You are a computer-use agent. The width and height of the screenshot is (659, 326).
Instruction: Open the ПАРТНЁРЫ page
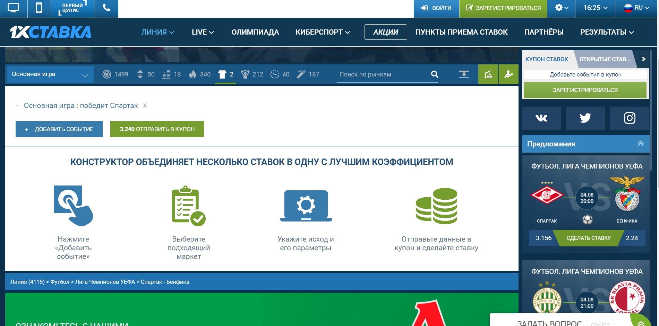click(544, 32)
